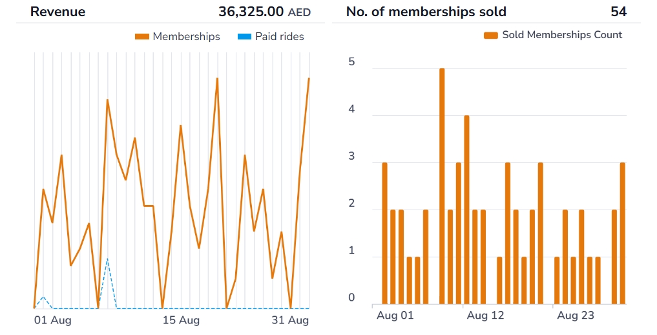657x335 pixels.
Task: Click the orange Sold Memberships Count swatch
Action: [x=491, y=35]
